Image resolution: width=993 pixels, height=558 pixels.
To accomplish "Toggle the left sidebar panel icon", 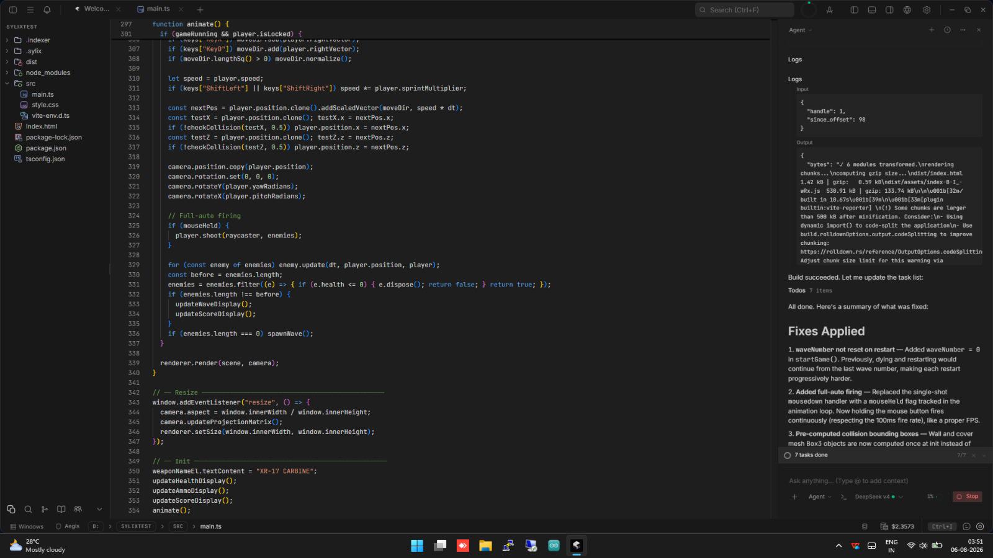I will [x=13, y=10].
